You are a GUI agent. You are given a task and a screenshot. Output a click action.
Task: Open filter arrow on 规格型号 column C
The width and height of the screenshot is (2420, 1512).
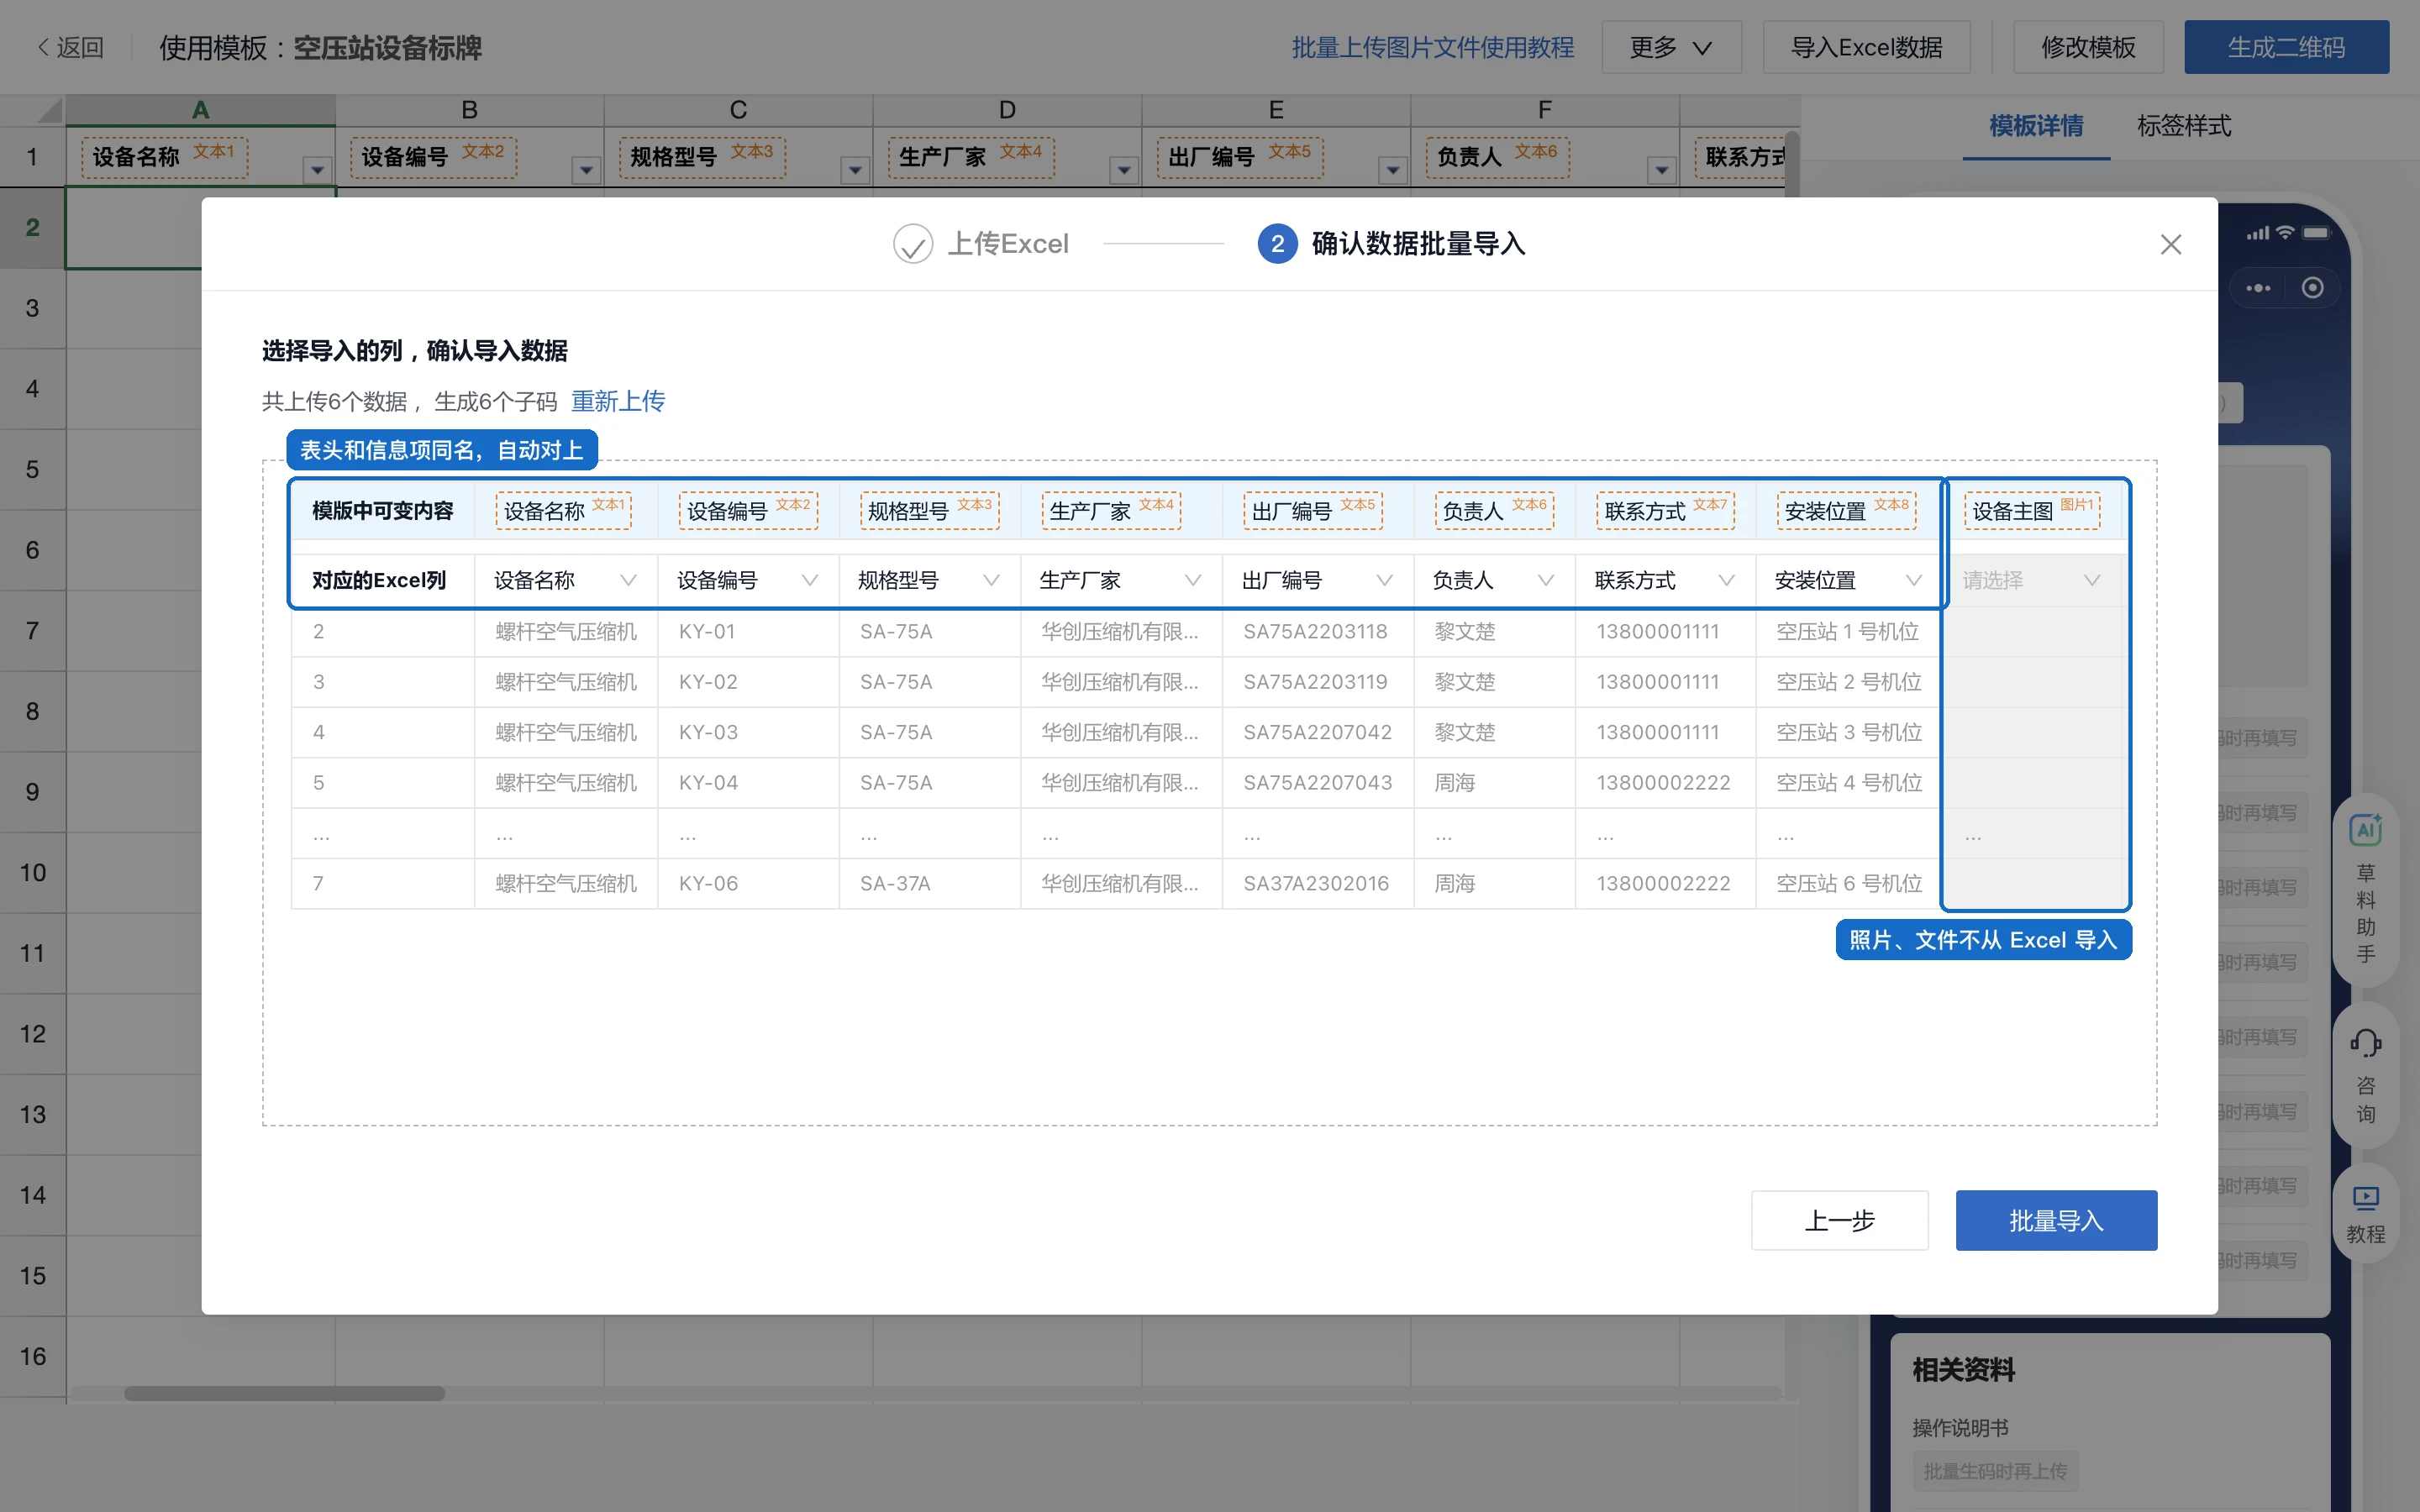pyautogui.click(x=855, y=170)
